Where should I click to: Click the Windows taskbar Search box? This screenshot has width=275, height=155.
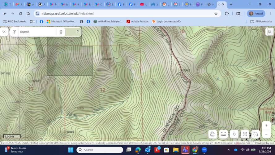click(100, 150)
